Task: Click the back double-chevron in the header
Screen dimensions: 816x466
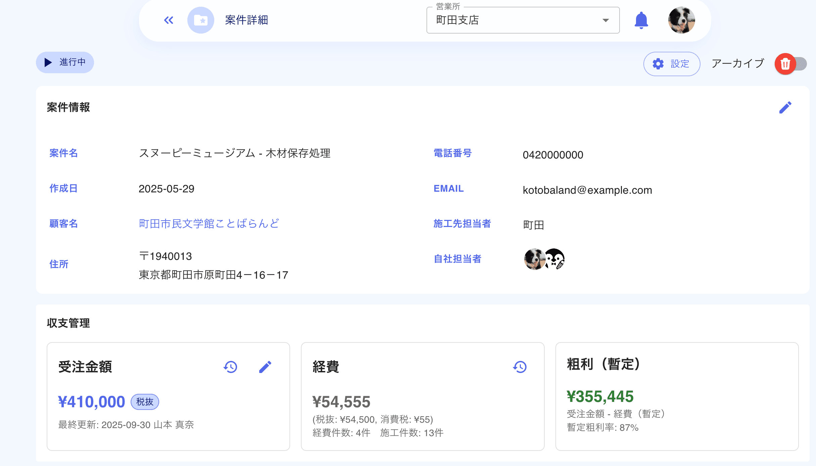Action: 169,20
